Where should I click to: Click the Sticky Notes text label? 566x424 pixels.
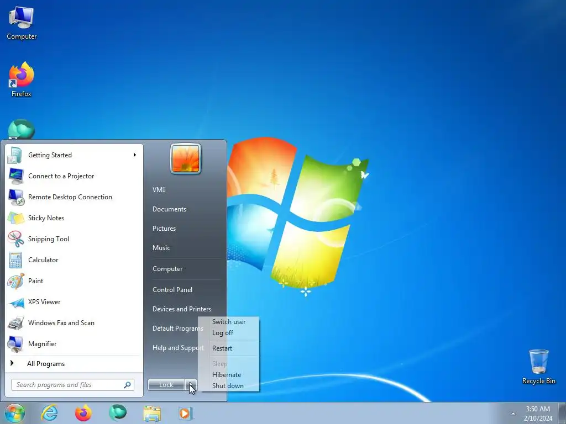46,218
